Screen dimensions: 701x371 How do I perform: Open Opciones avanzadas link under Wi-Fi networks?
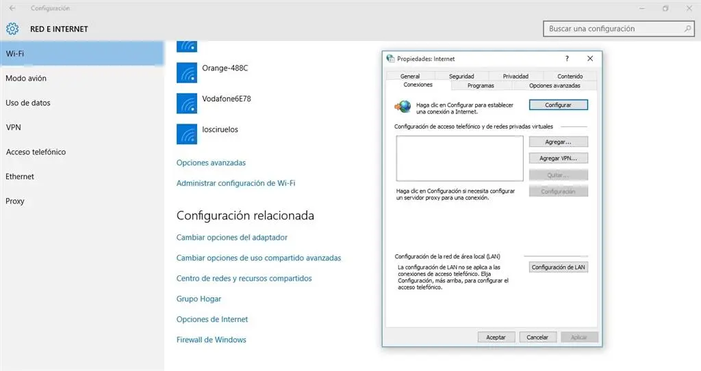(211, 163)
